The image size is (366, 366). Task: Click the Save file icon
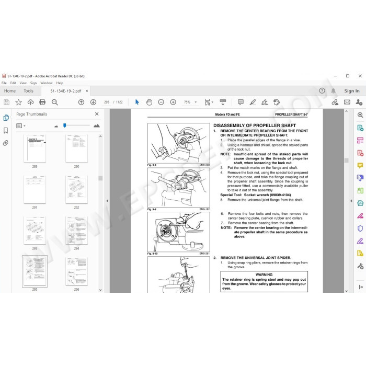pyautogui.click(x=6, y=102)
